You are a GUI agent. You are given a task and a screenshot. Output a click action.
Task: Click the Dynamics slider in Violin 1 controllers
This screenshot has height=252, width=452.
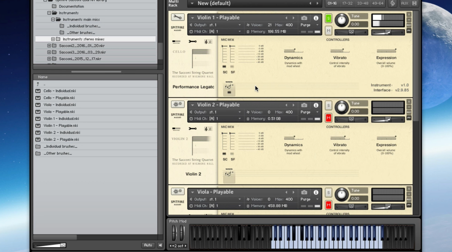click(293, 51)
